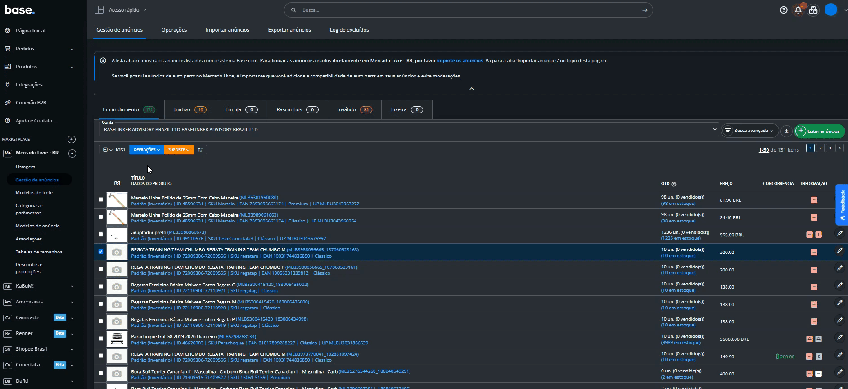Open the blue Feedback side tab
The width and height of the screenshot is (848, 389).
click(x=842, y=204)
